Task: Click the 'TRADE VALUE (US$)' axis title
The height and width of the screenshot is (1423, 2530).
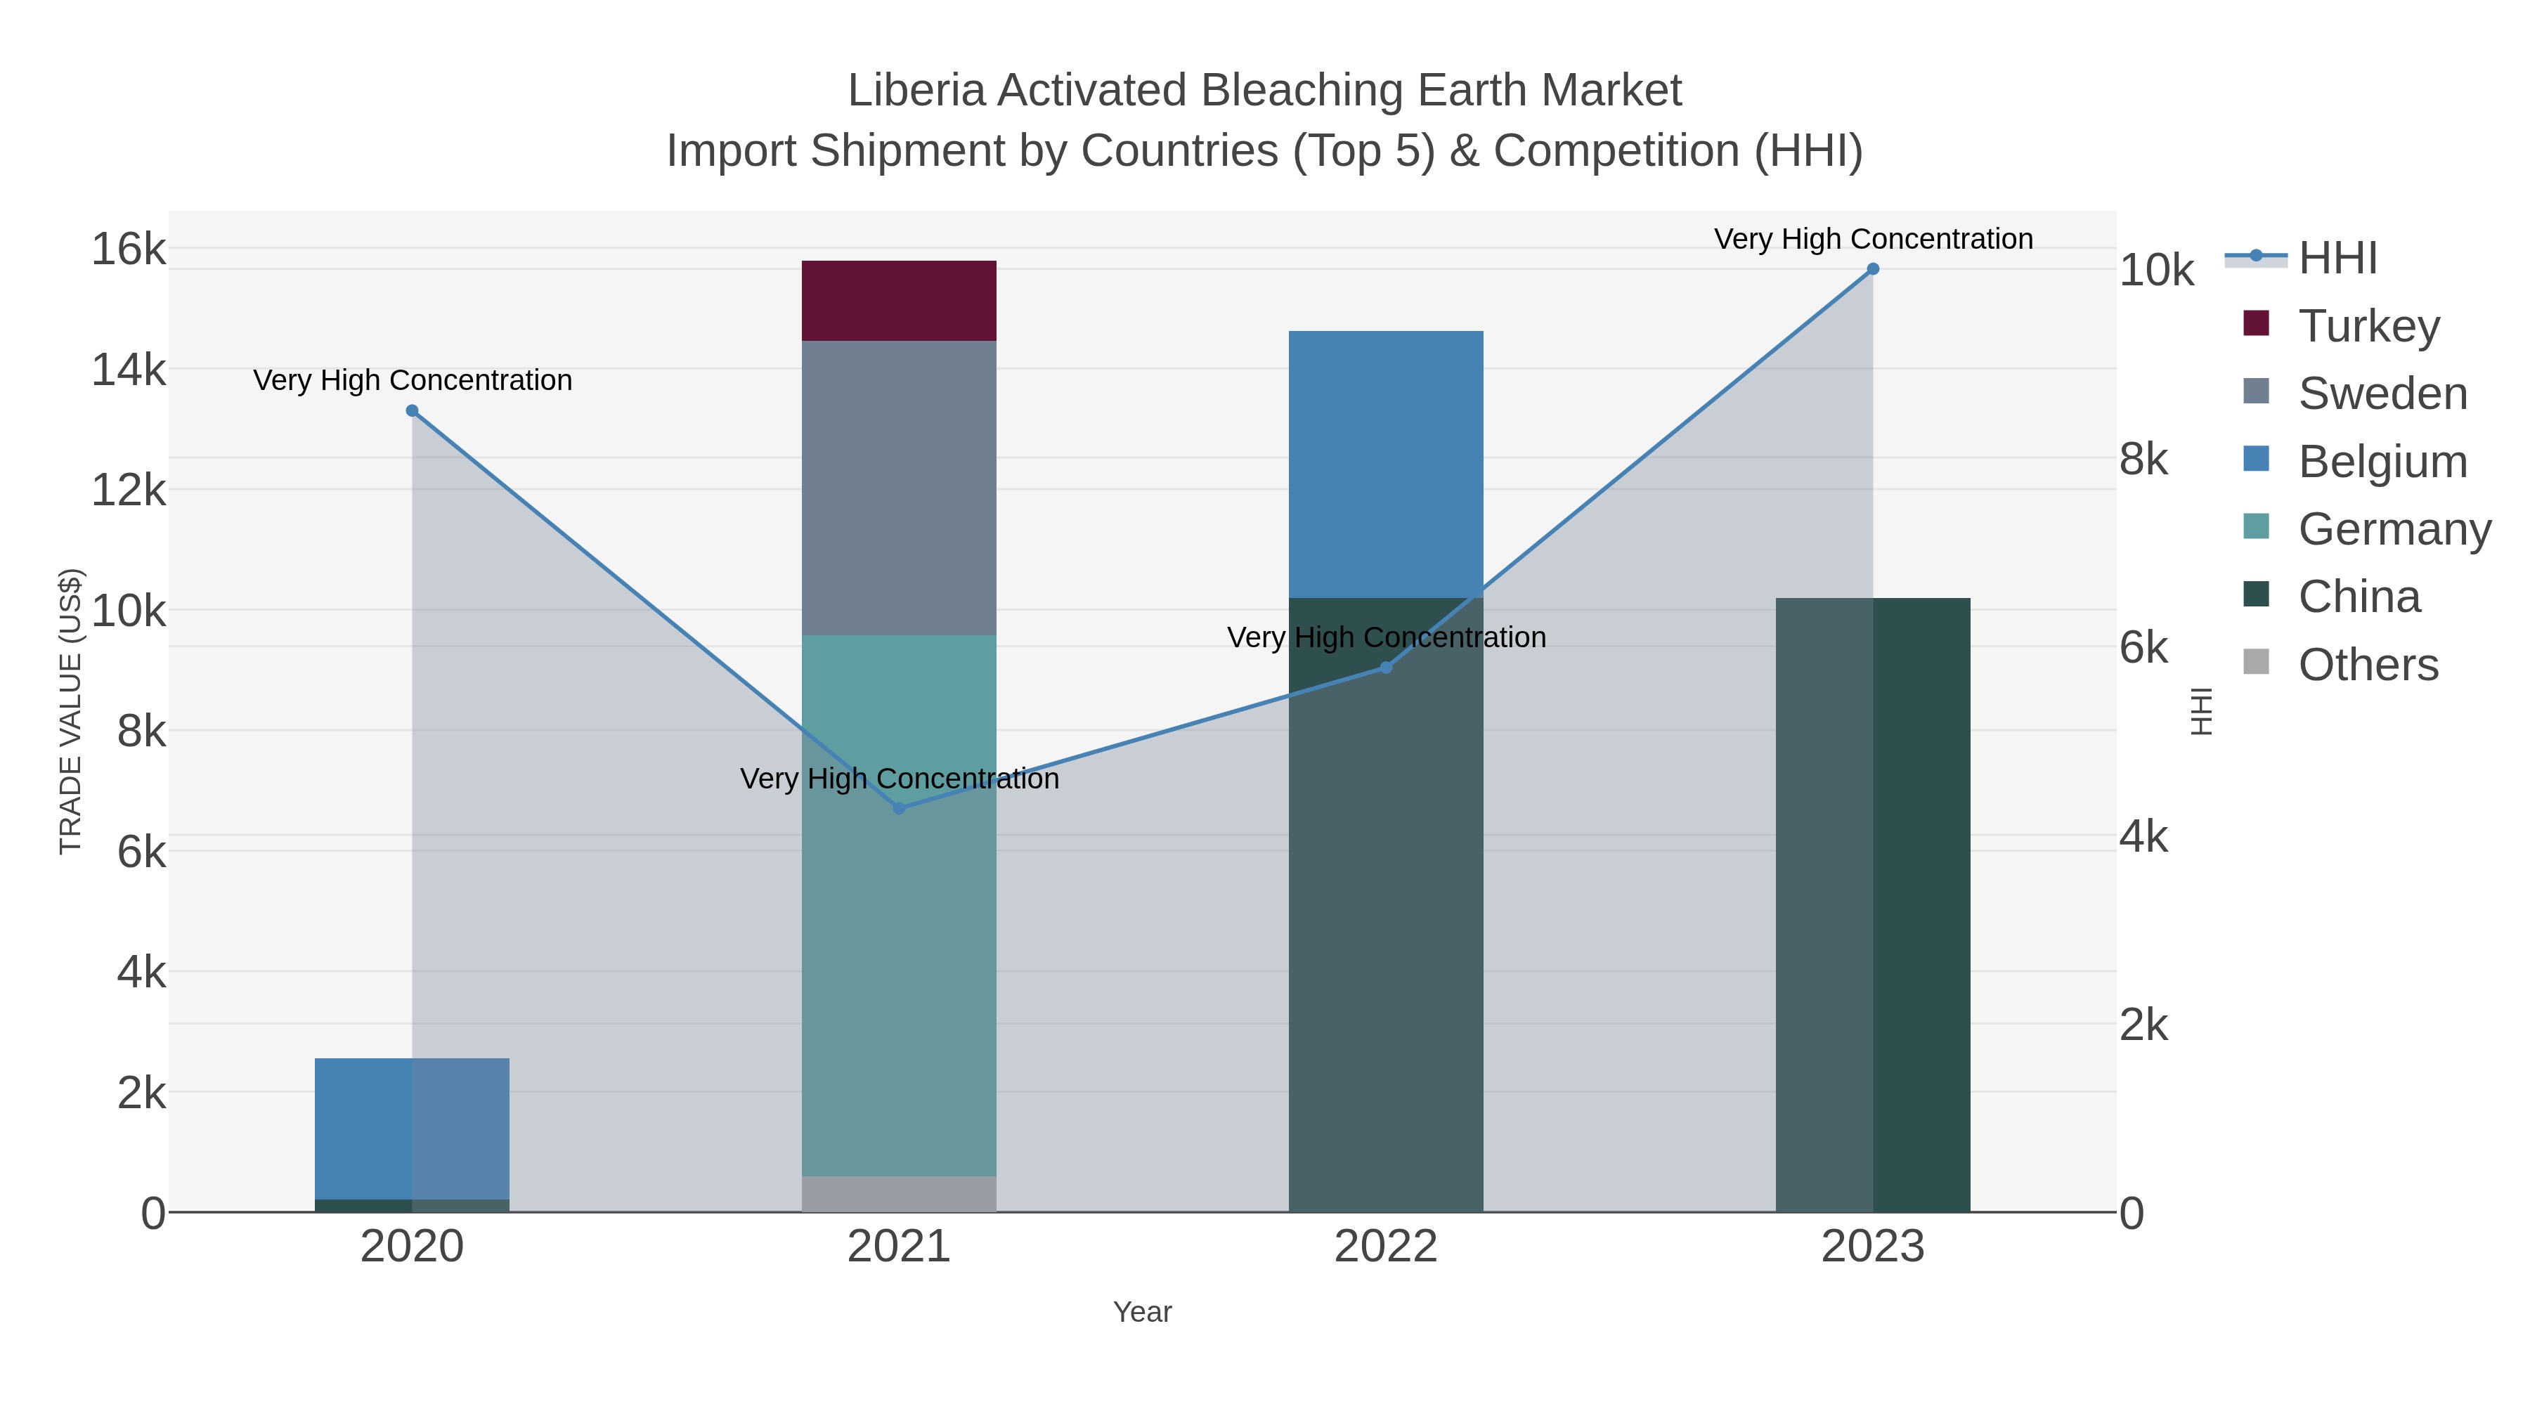Action: pos(71,711)
